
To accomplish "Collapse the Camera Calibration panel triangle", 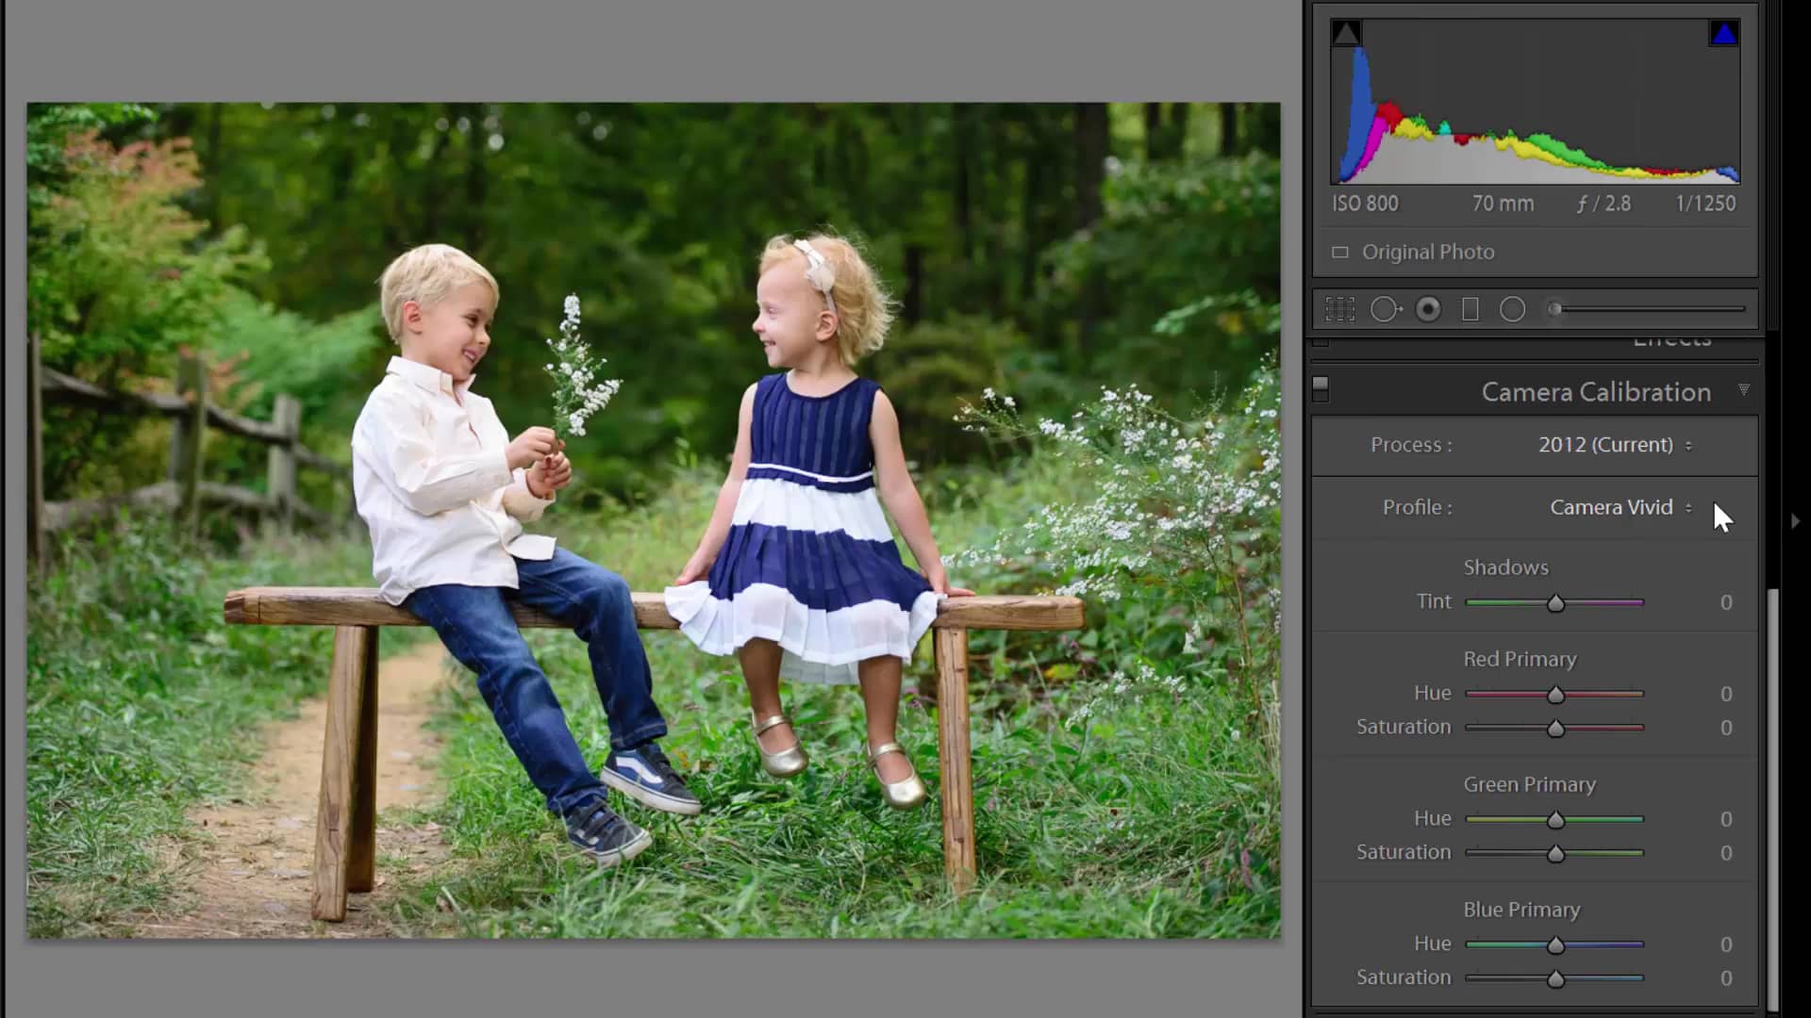I will click(1743, 390).
